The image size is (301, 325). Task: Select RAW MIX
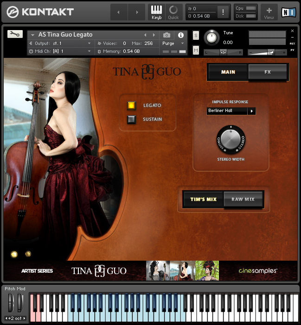coord(243,199)
